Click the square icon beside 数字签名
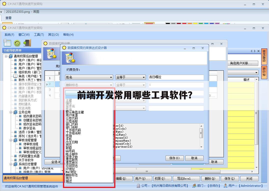The height and width of the screenshot is (191, 269). [x=20, y=128]
